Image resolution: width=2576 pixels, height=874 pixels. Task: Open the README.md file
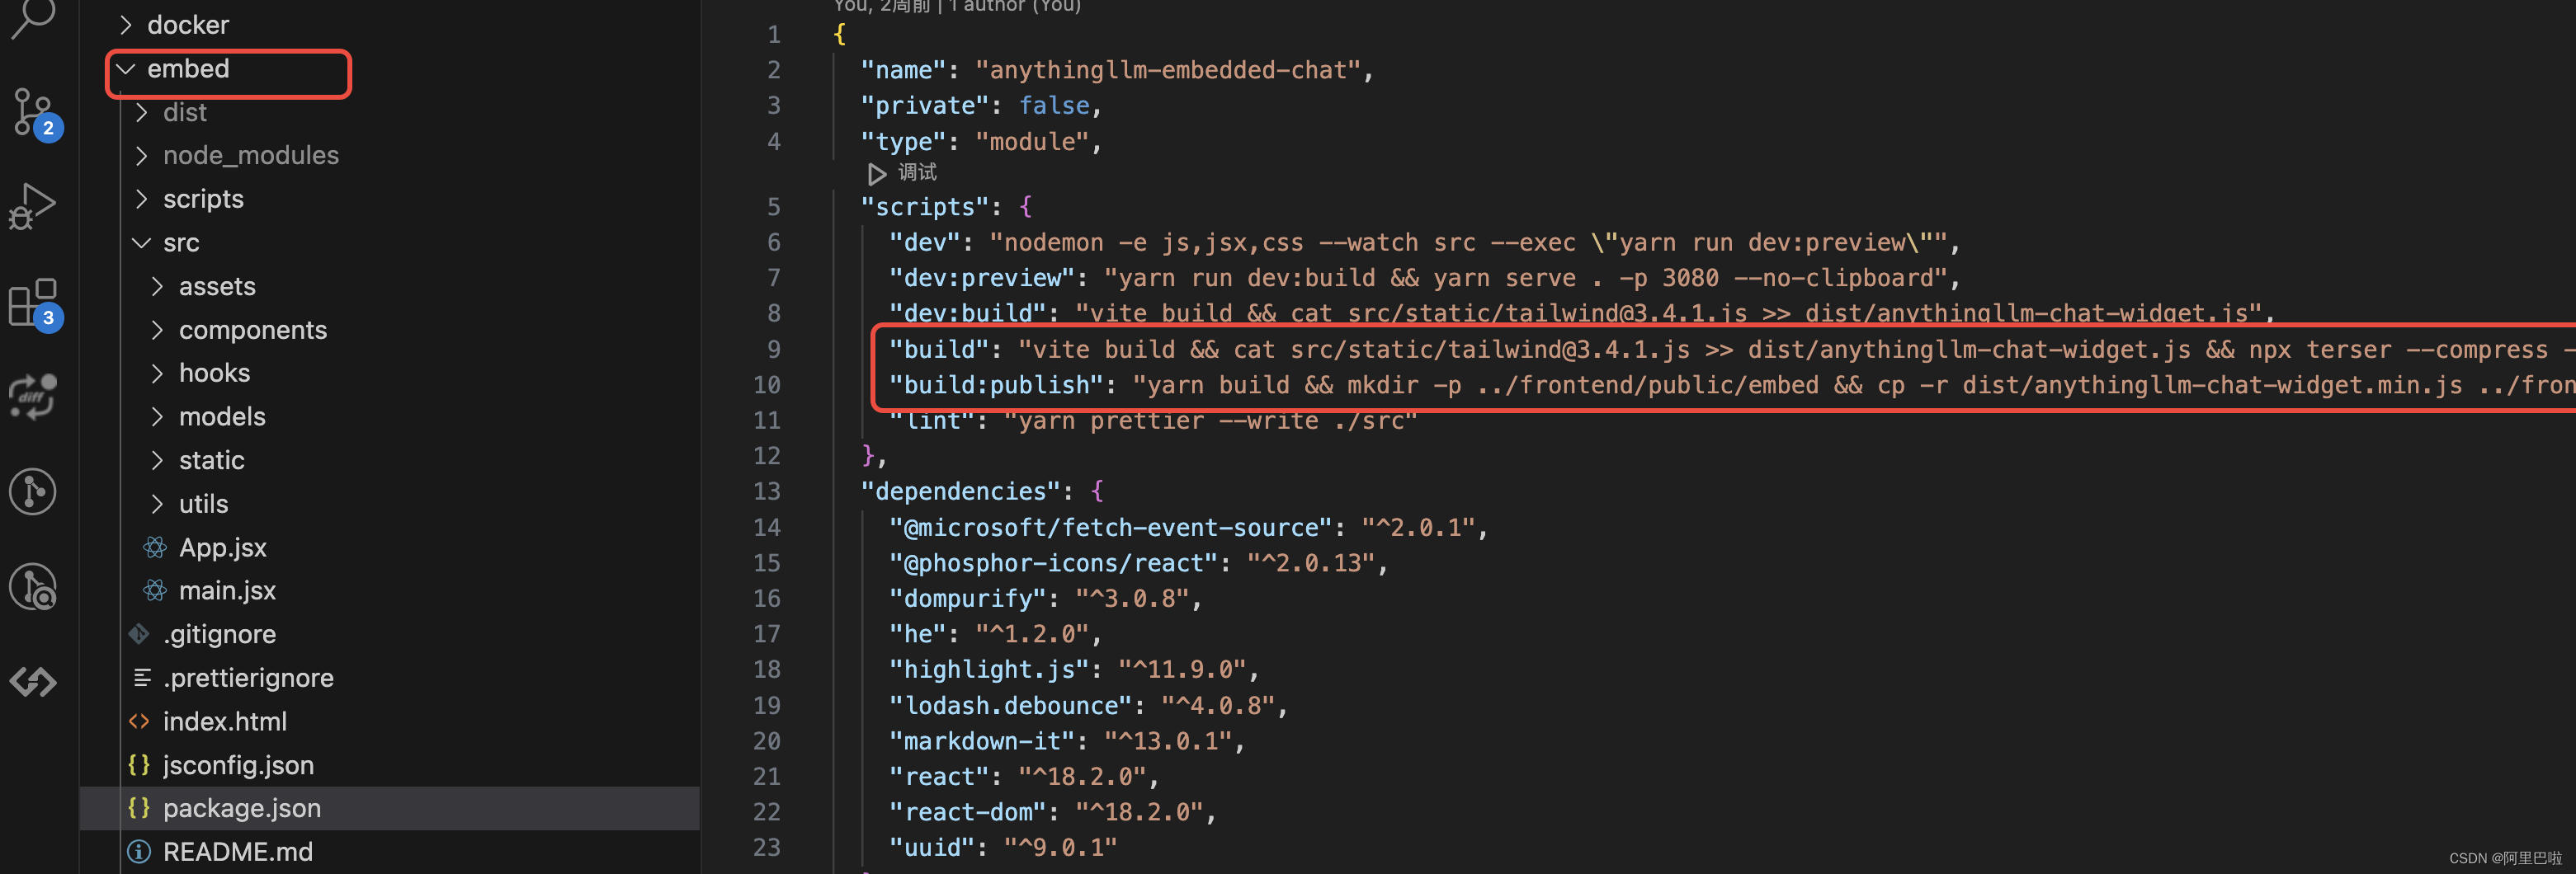pos(238,851)
